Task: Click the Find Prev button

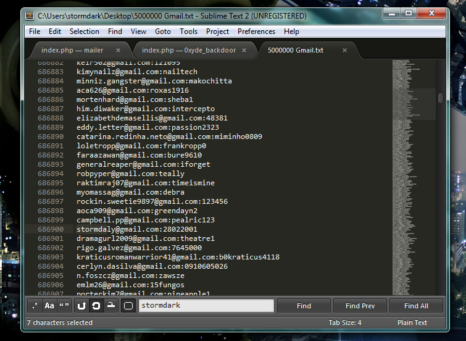Action: 360,306
